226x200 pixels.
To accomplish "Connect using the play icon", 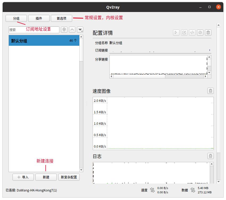I will pos(176,32).
